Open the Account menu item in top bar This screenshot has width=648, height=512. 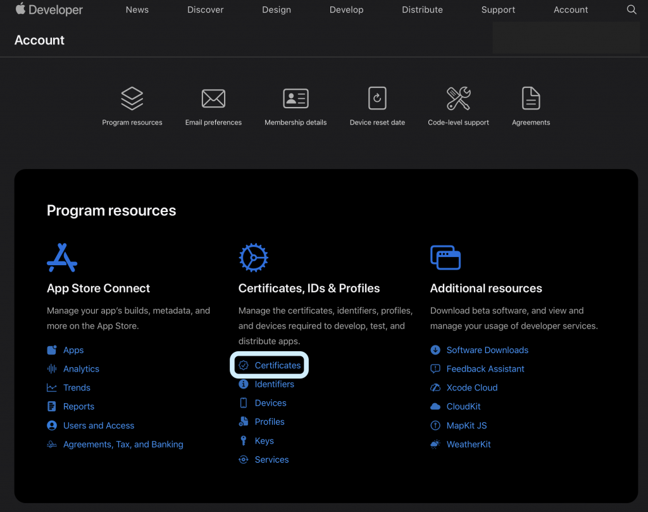pyautogui.click(x=571, y=9)
